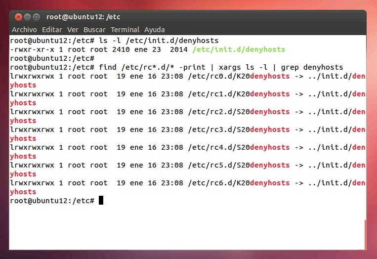Open the Editar menu

pyautogui.click(x=52, y=30)
